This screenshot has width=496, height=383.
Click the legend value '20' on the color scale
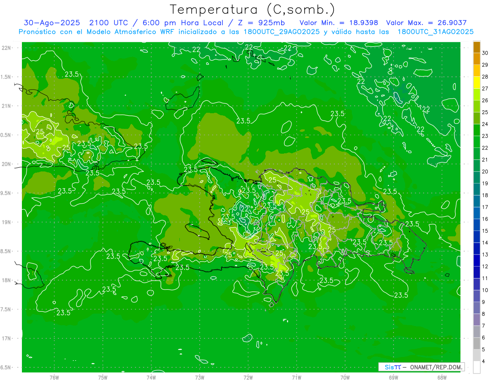[x=485, y=171]
